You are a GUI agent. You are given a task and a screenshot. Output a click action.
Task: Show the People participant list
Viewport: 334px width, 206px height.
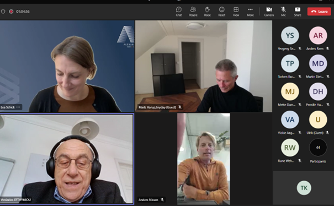(x=193, y=12)
